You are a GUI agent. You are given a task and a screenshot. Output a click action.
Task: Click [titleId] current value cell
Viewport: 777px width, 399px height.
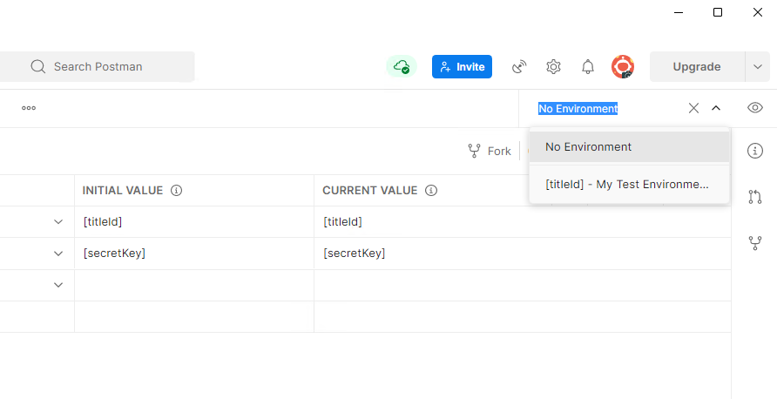click(523, 221)
